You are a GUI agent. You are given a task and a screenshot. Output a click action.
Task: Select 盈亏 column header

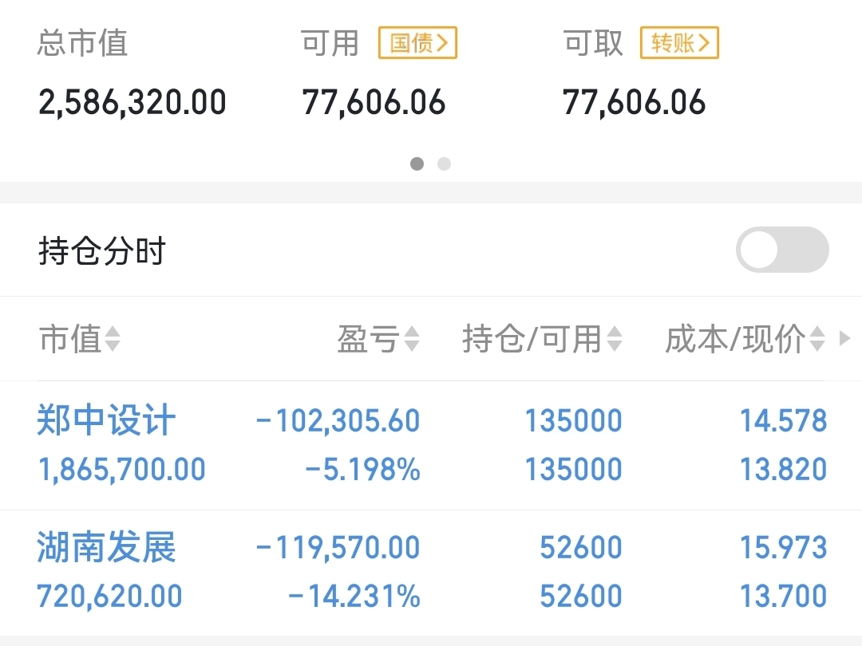coord(368,338)
